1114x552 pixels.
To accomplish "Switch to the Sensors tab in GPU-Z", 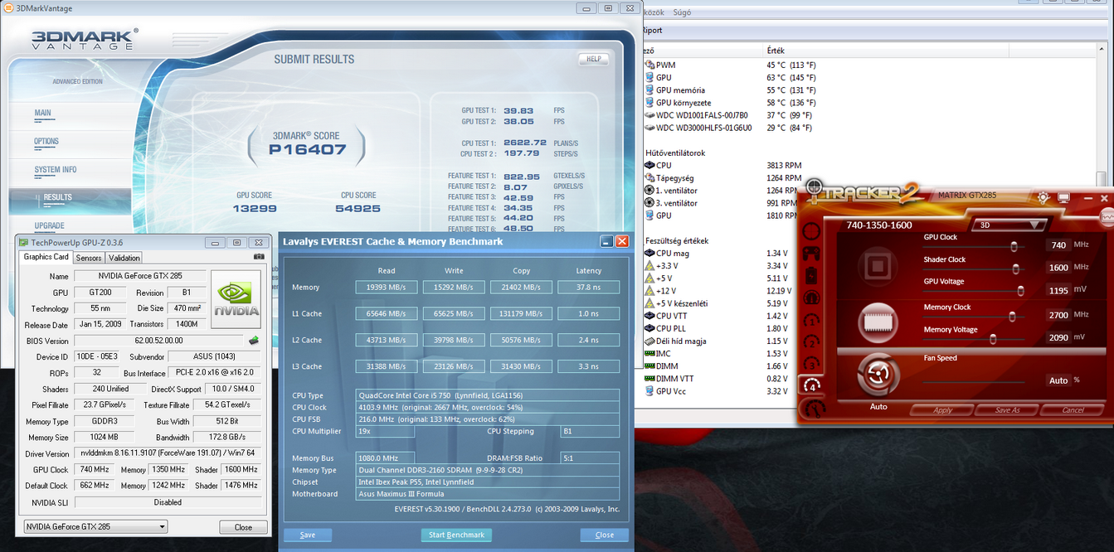I will [x=89, y=258].
